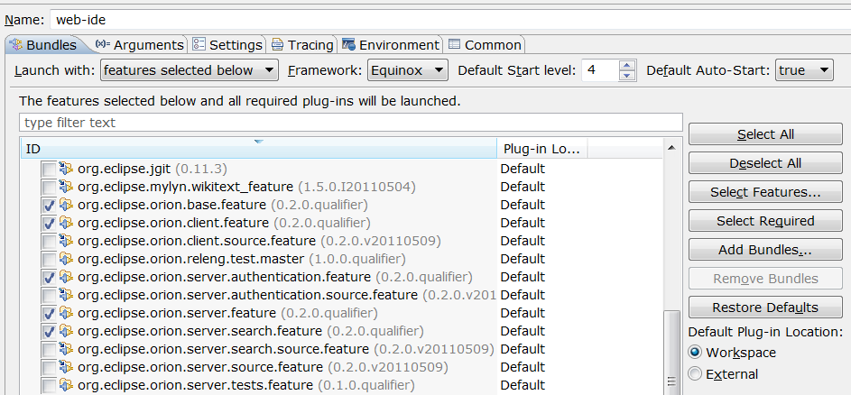Click the ID column sort arrow
Viewport: 851px width, 395px height.
(x=258, y=142)
